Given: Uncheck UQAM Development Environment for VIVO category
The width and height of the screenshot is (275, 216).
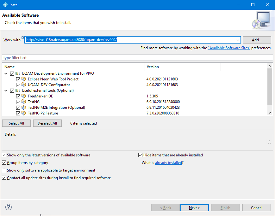Looking at the screenshot, I should pyautogui.click(x=12, y=73).
